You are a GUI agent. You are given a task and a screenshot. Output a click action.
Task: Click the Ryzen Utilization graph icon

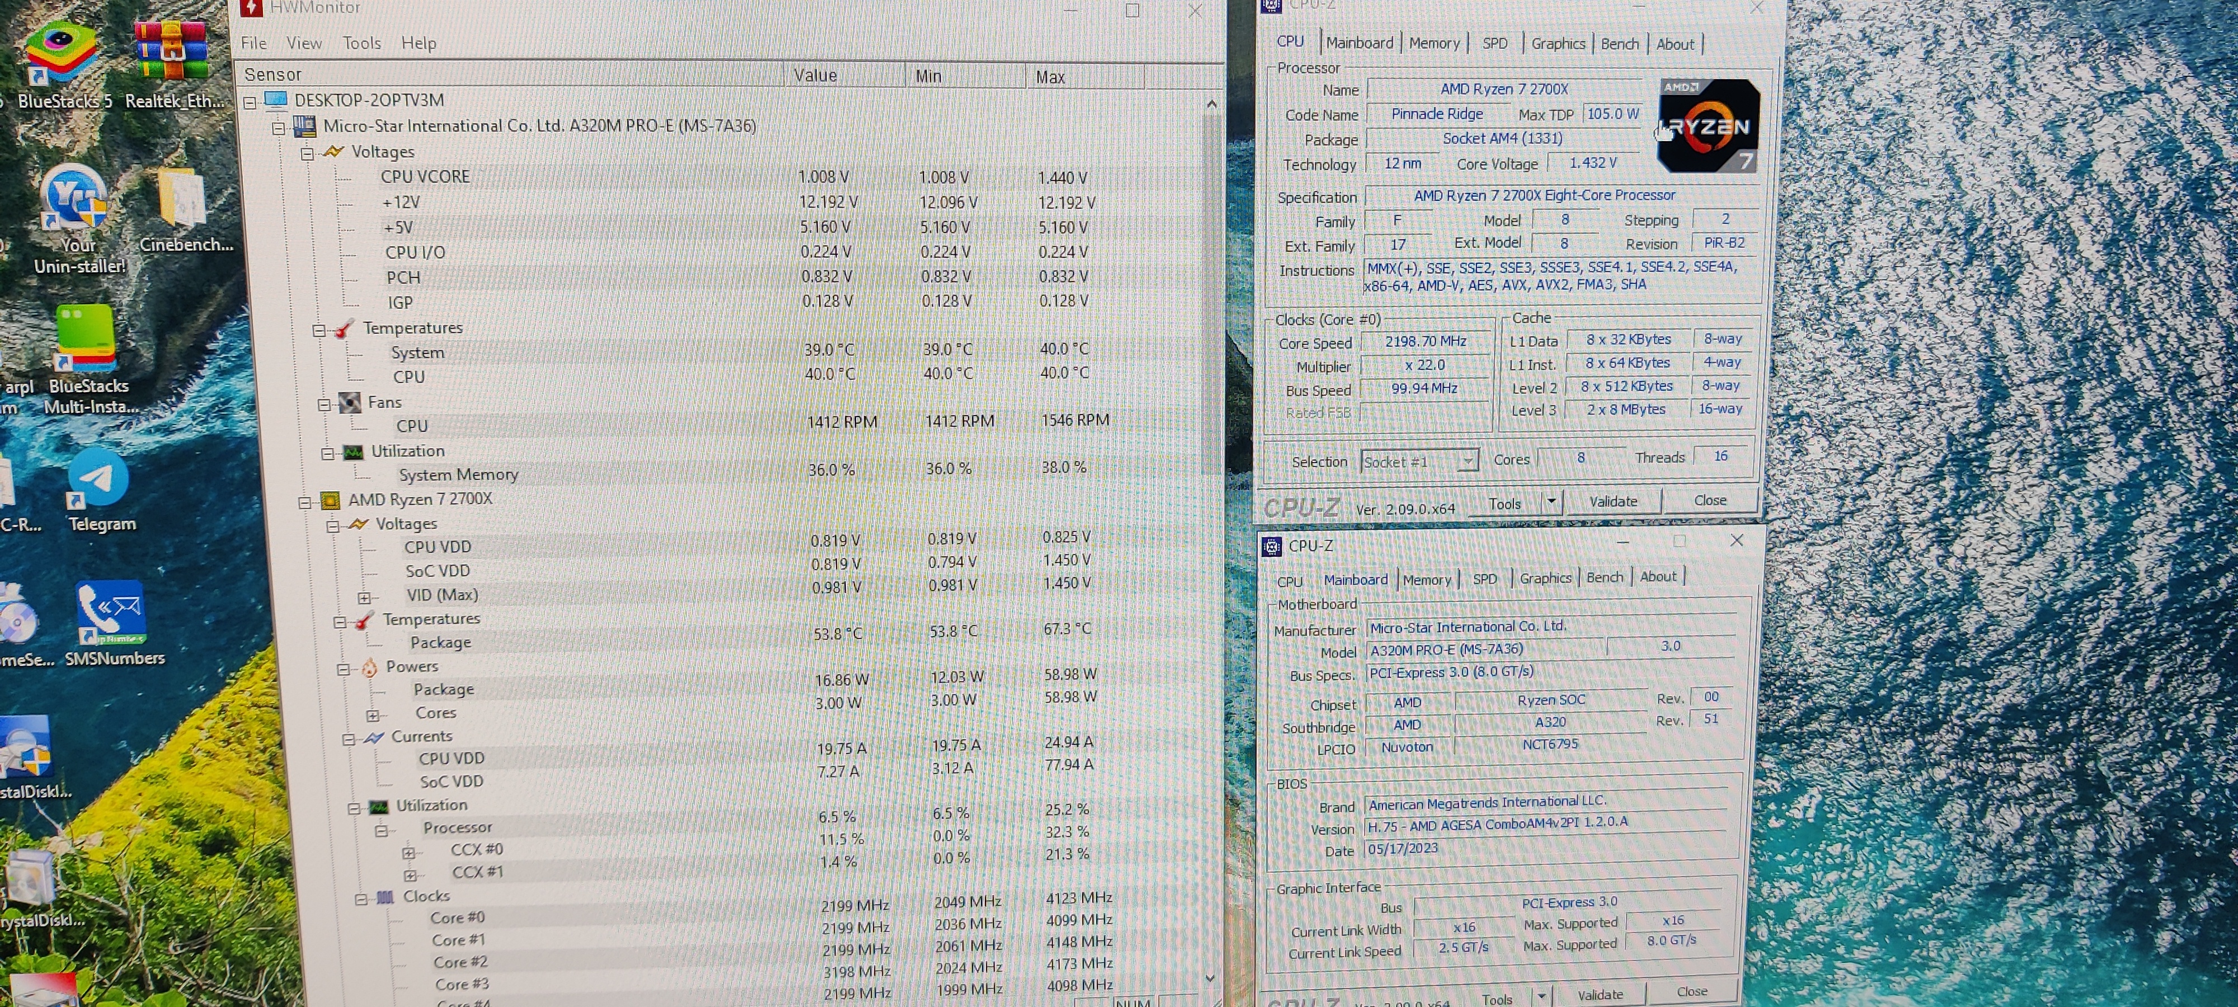(x=378, y=806)
